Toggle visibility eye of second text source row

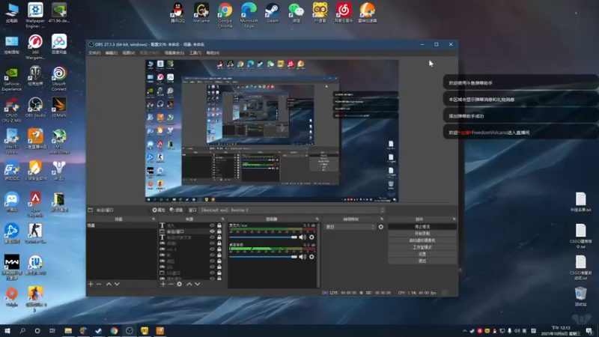click(212, 237)
